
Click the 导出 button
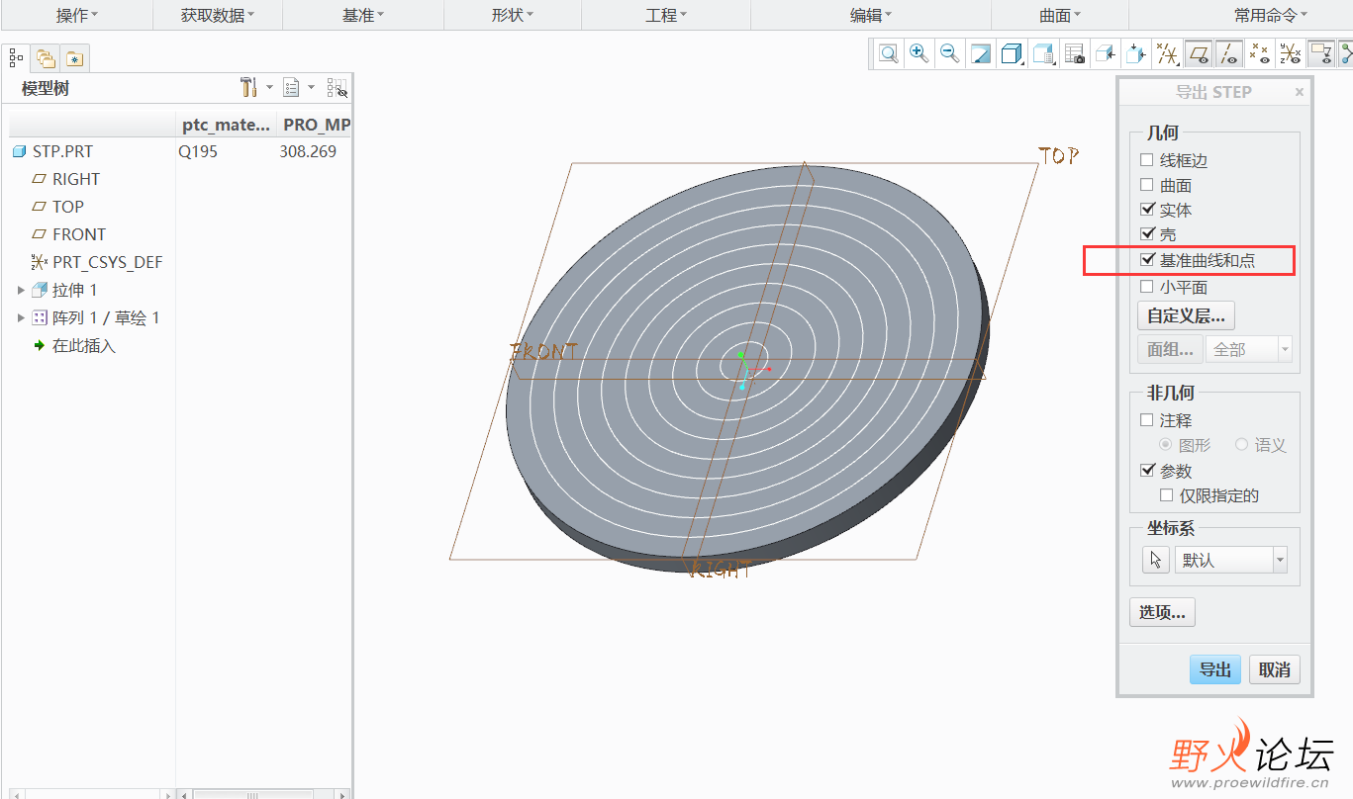click(x=1214, y=669)
